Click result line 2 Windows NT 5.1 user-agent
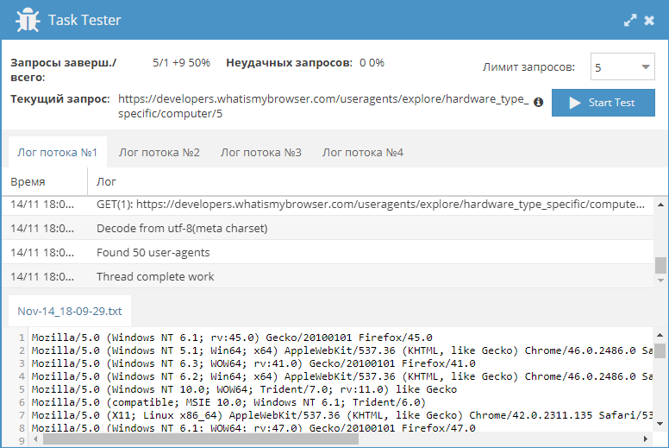The width and height of the screenshot is (669, 448). click(341, 350)
